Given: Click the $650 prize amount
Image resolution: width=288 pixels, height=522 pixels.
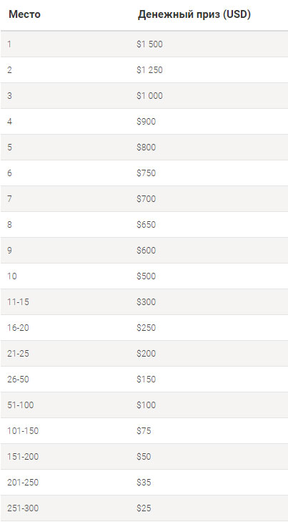Looking at the screenshot, I should coord(147,225).
